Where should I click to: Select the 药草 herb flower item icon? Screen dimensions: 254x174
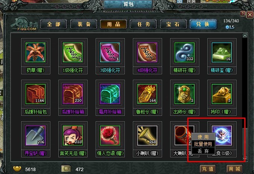35,52
